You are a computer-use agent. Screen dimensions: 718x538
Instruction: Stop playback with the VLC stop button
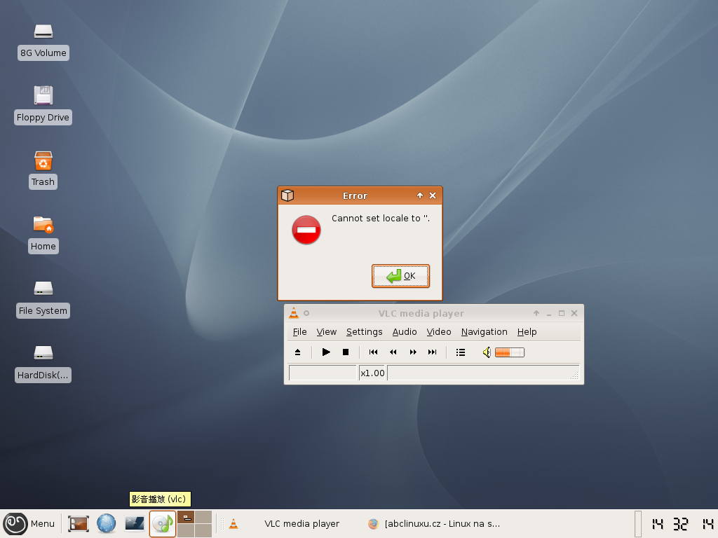346,352
